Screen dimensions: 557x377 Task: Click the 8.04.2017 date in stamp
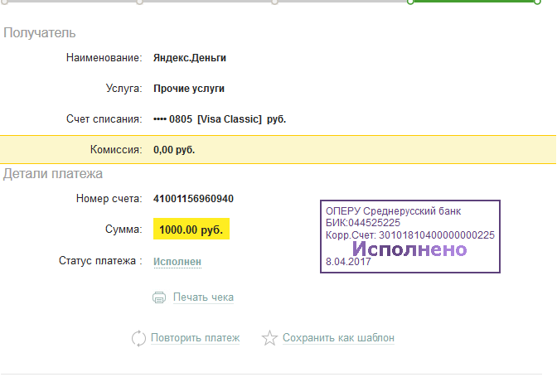pos(348,261)
